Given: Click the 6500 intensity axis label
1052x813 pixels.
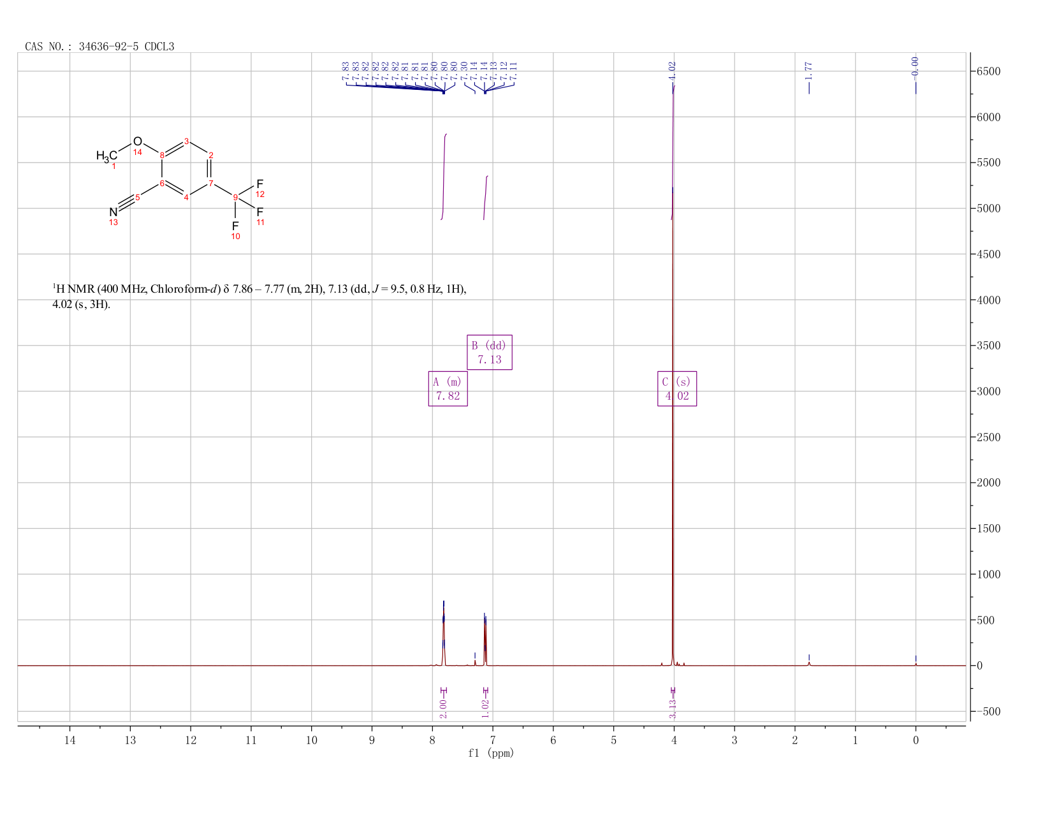Looking at the screenshot, I should point(988,71).
